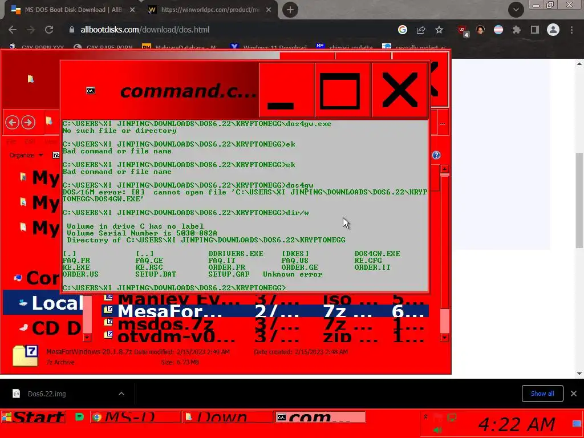Click the webpage vertical scrollbar thumb
This screenshot has width=584, height=438.
click(579, 200)
